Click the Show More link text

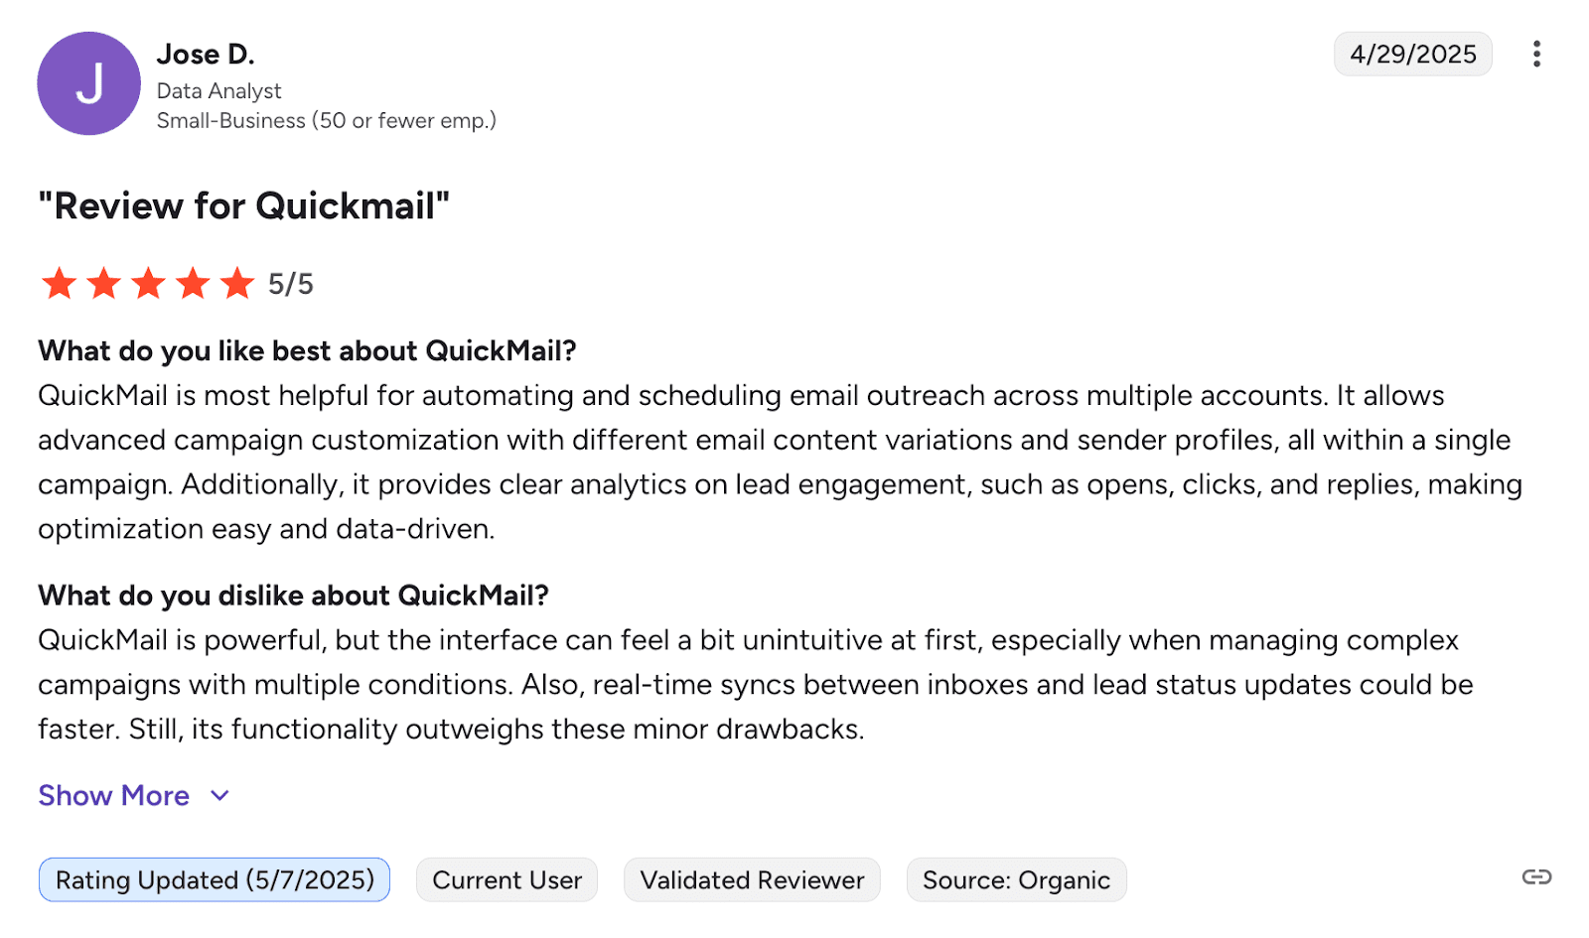click(113, 795)
